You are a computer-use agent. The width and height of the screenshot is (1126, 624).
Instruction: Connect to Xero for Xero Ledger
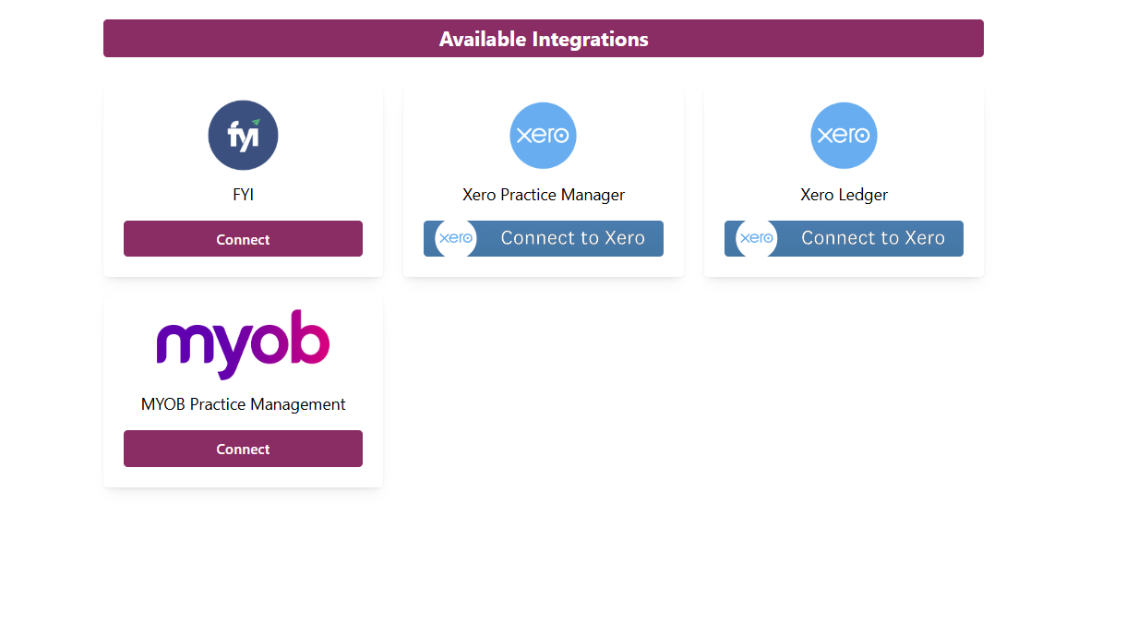[x=872, y=238]
